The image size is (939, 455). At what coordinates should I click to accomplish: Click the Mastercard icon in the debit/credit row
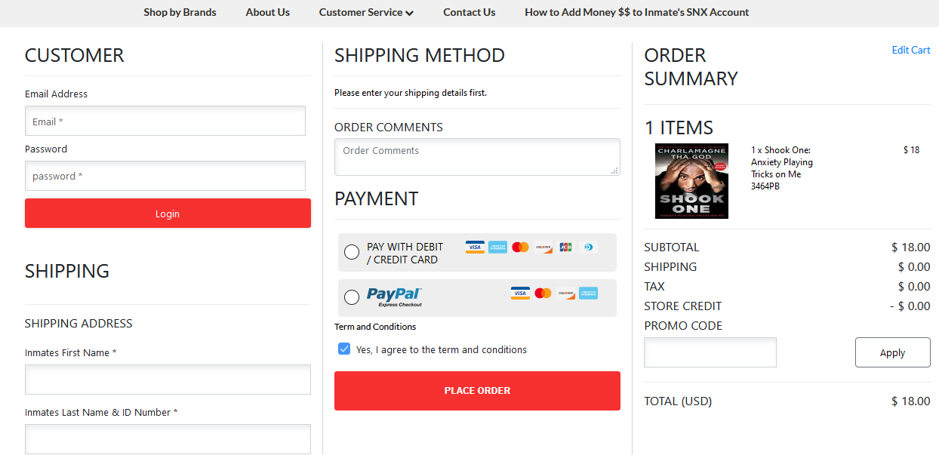pos(520,247)
